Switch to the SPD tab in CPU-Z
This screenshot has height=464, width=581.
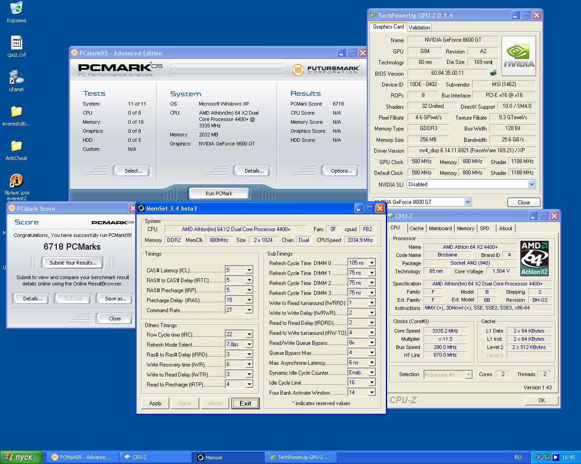click(485, 228)
